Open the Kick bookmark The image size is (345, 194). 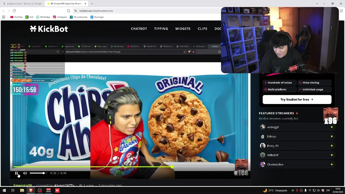29,17
